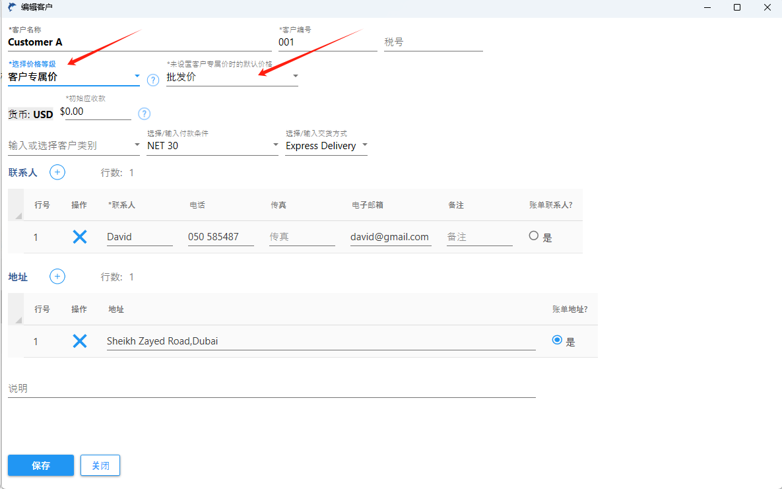The width and height of the screenshot is (782, 489).
Task: Delete contact David using the X icon
Action: (x=80, y=237)
